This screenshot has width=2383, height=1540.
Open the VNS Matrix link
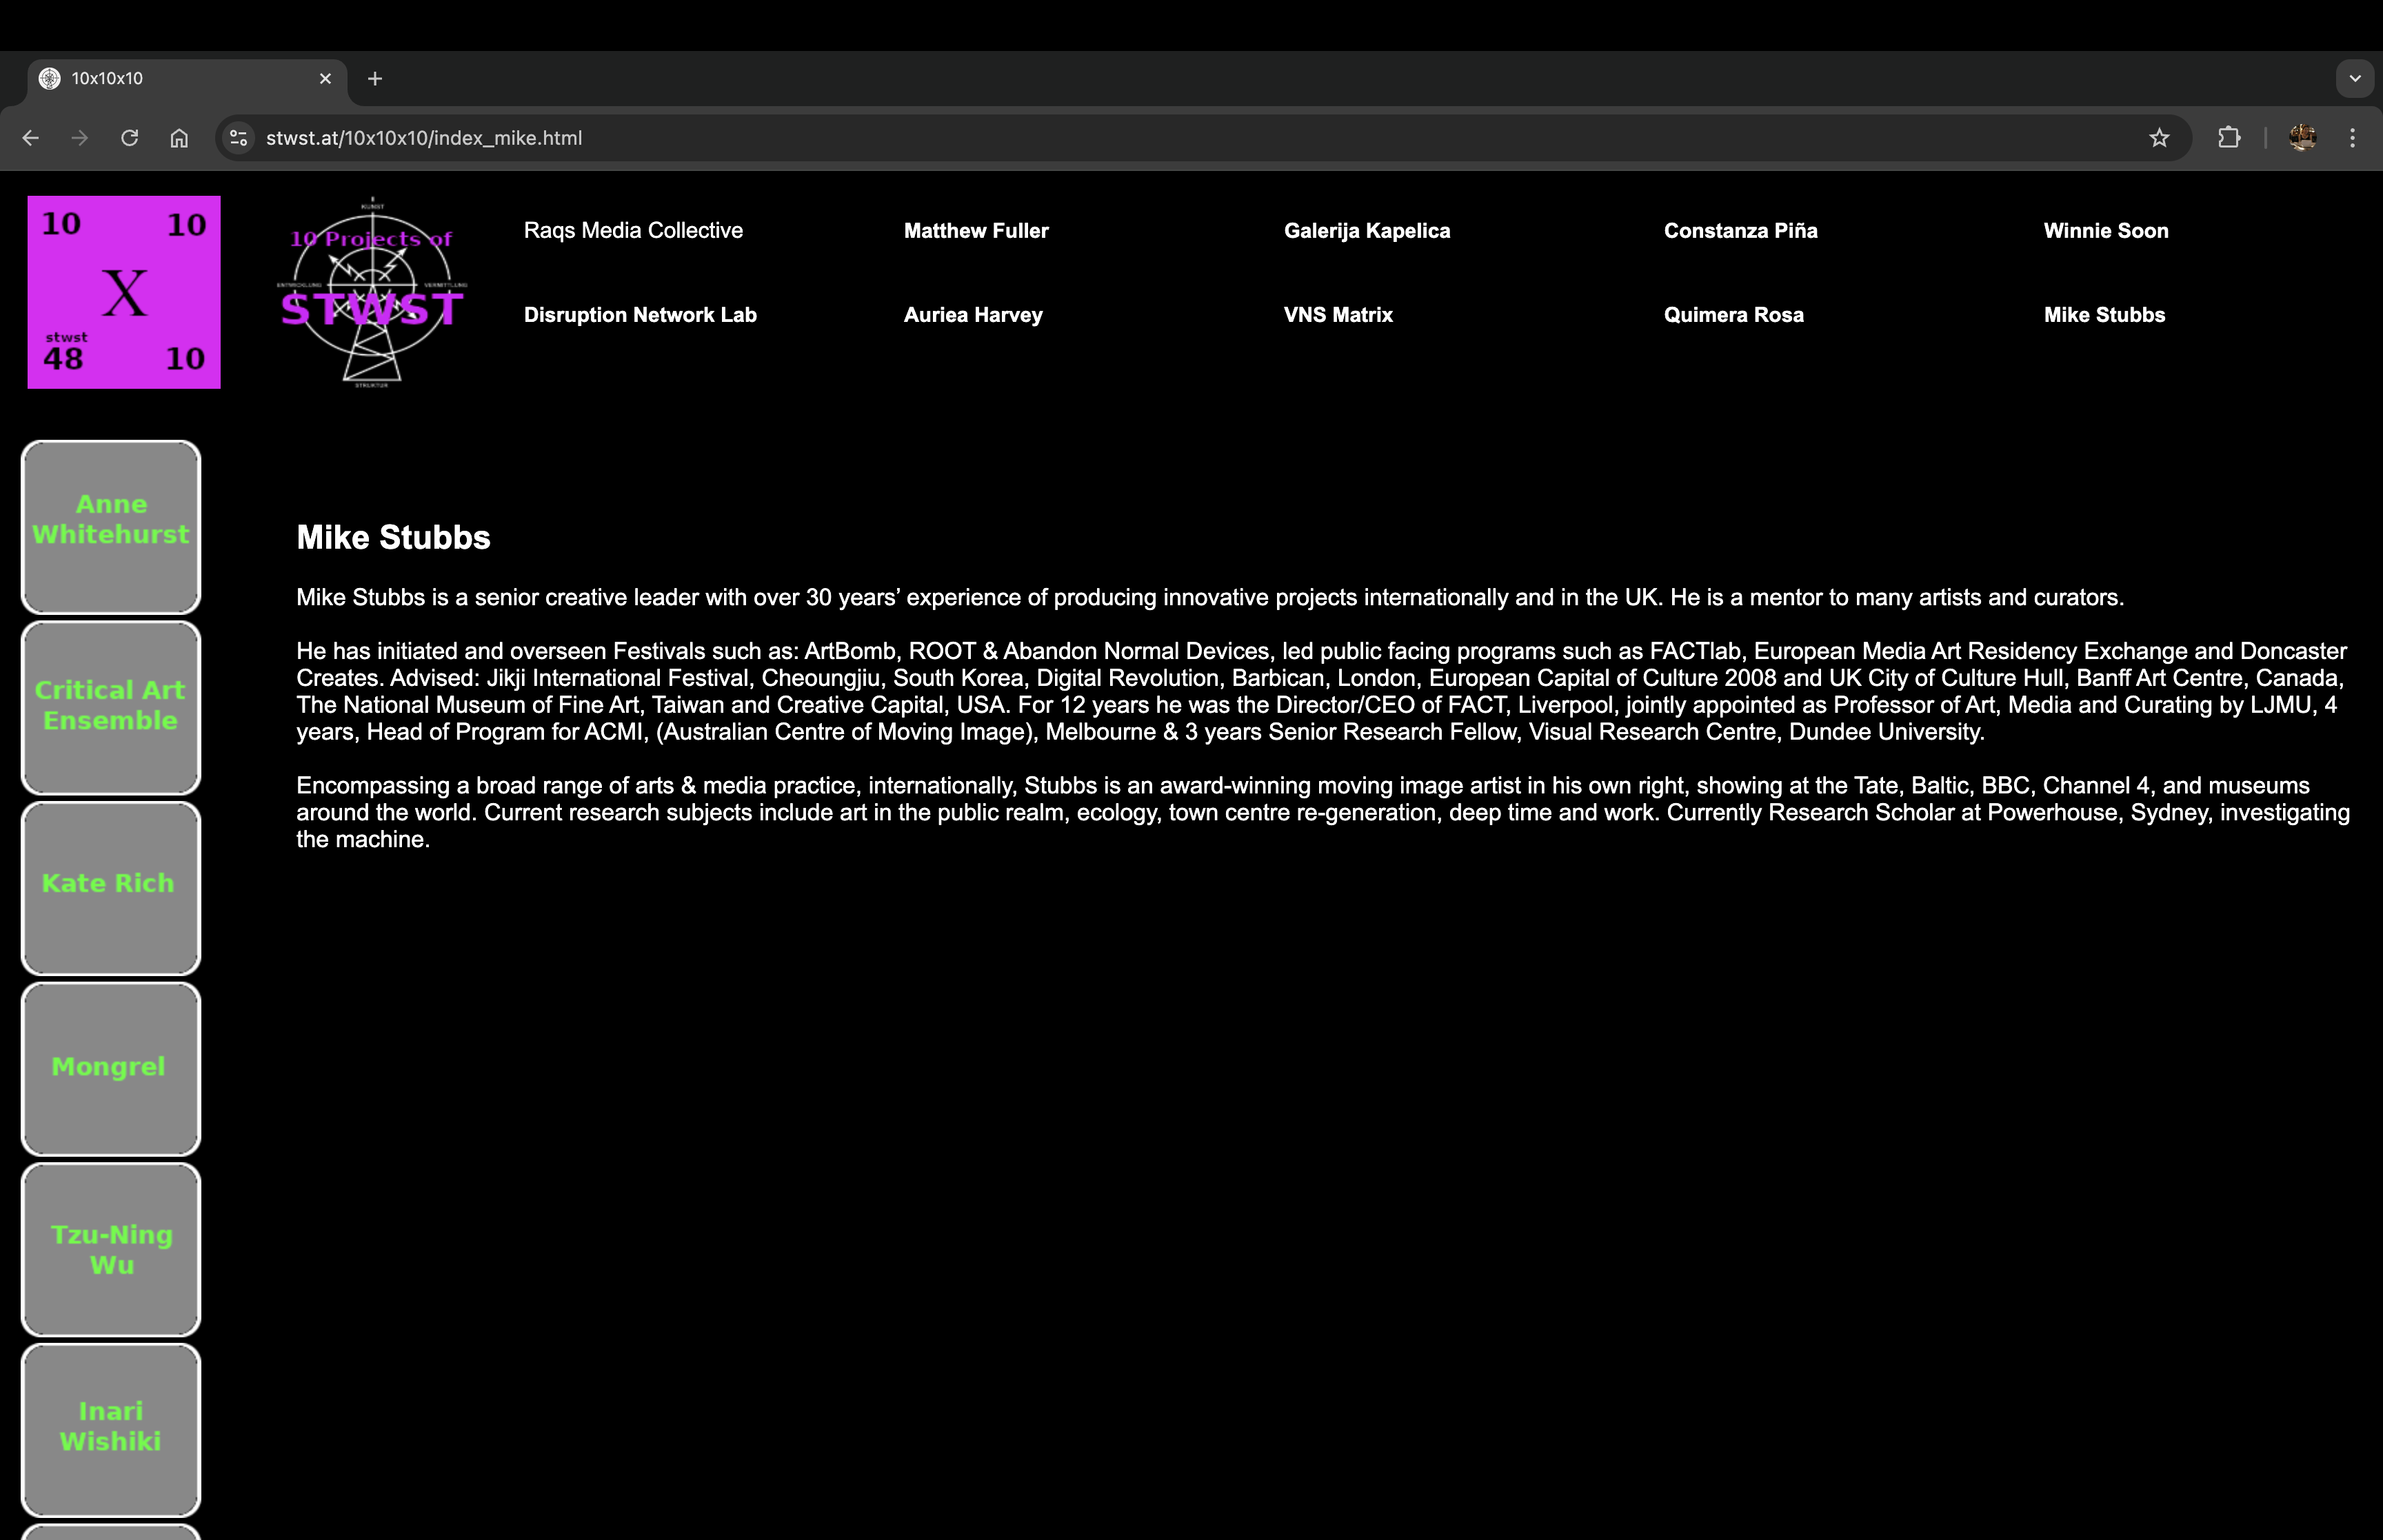[1338, 315]
